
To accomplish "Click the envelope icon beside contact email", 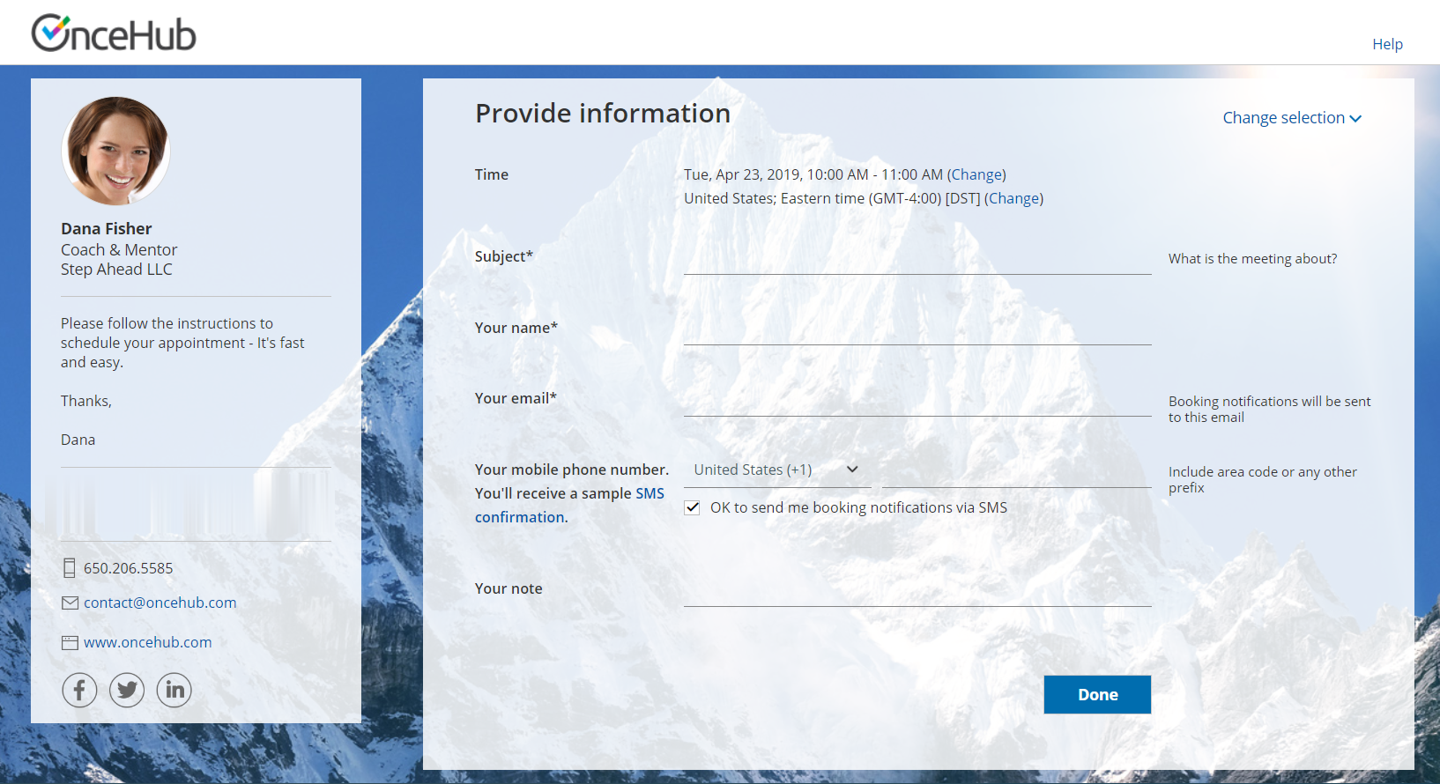I will click(71, 603).
